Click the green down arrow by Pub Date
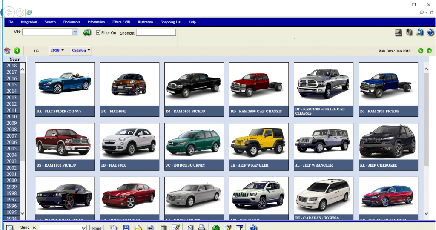Screen dimensions: 436x230 (429, 51)
